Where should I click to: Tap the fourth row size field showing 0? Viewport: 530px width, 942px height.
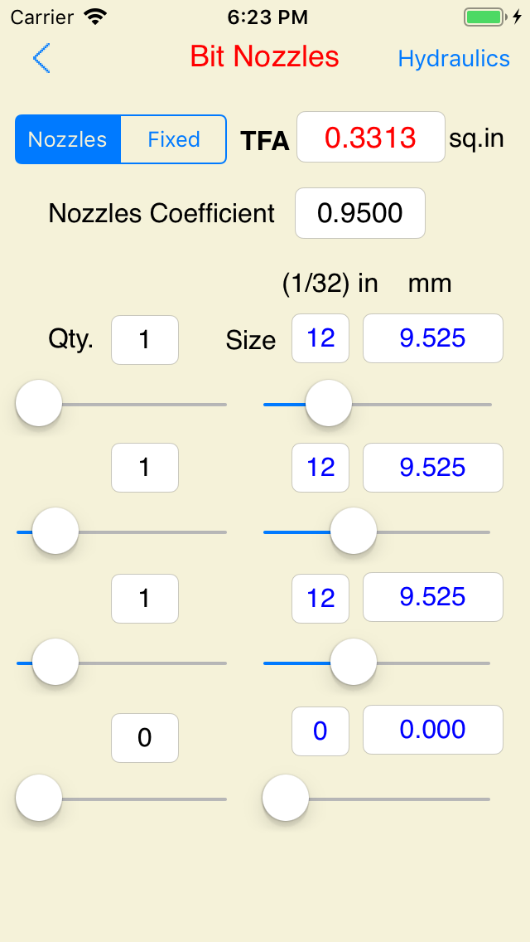tap(320, 730)
